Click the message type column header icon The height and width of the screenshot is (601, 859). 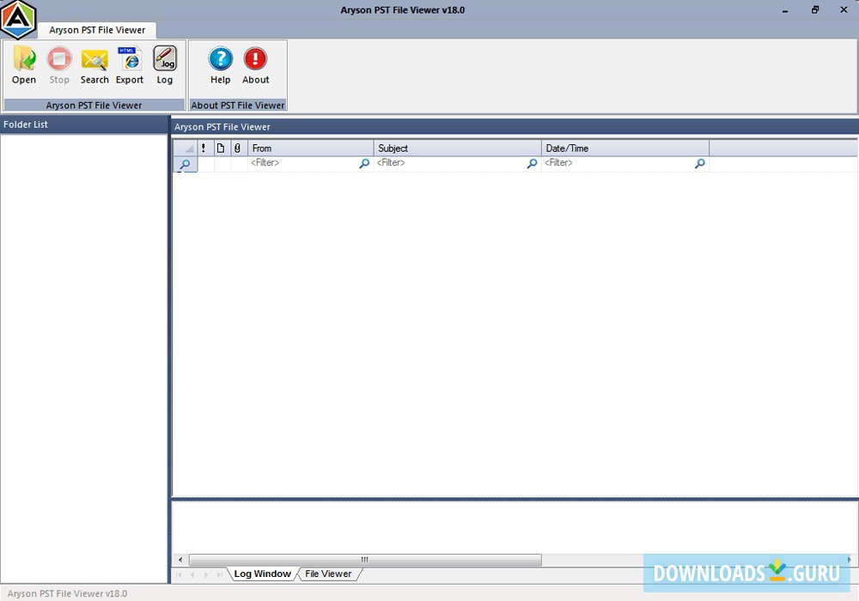pos(221,148)
